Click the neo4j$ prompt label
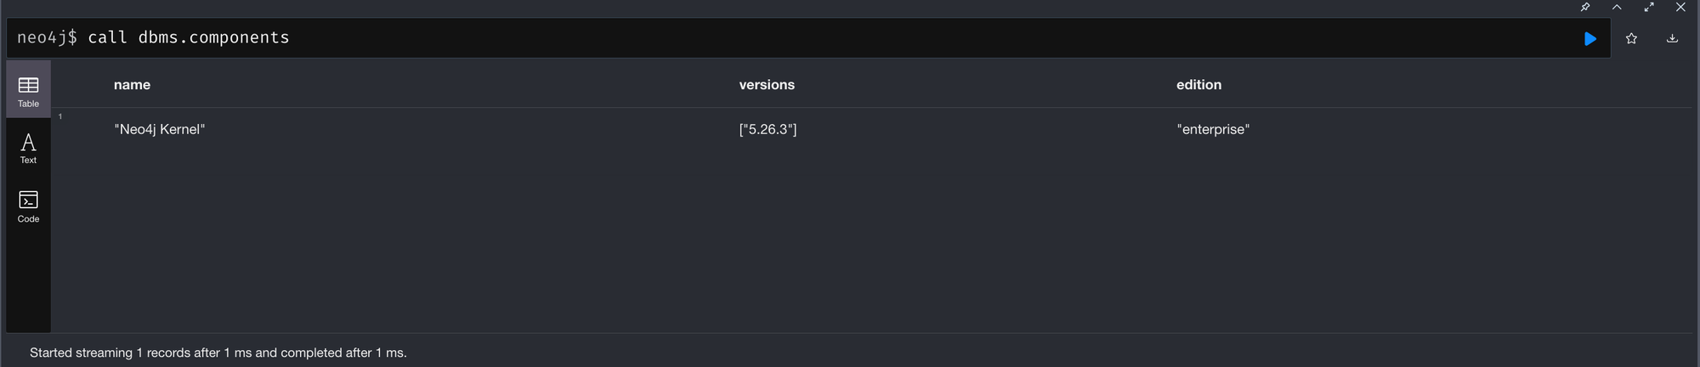This screenshot has height=367, width=1700. [x=47, y=37]
